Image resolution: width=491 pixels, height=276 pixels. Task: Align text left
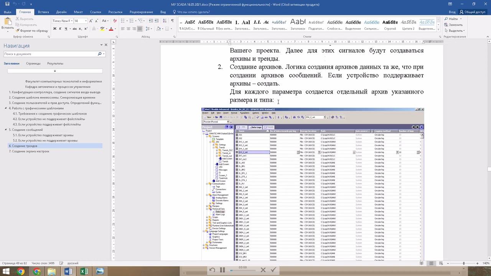click(x=123, y=29)
